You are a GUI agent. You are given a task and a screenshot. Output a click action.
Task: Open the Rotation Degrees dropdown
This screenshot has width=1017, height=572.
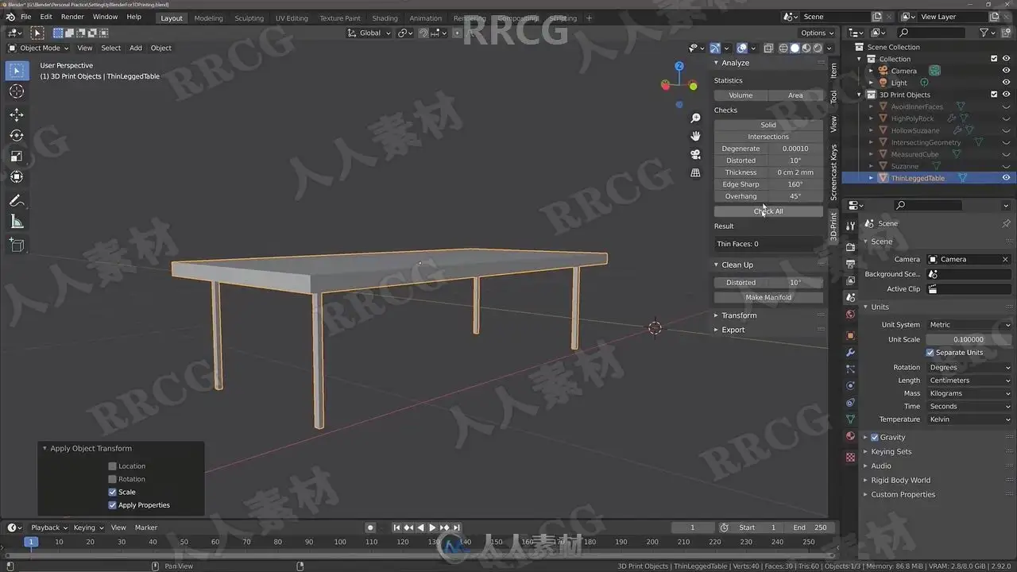tap(969, 367)
